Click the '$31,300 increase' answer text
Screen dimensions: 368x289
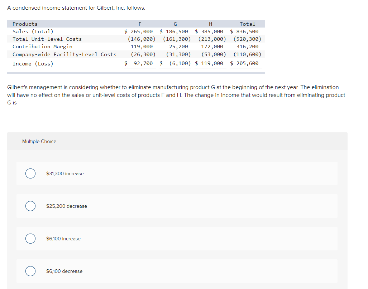(65, 173)
